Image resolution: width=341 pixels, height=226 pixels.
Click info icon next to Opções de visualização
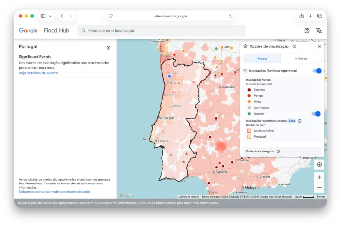click(294, 47)
